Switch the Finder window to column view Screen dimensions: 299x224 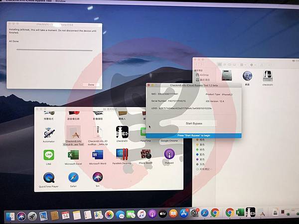[230, 65]
